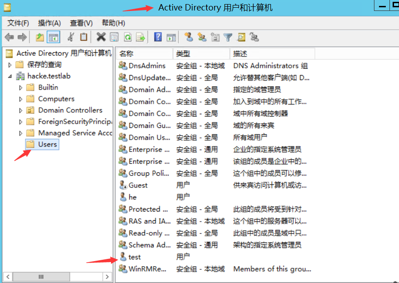Open the 文件(F) menu
This screenshot has width=399, height=283.
coord(18,23)
